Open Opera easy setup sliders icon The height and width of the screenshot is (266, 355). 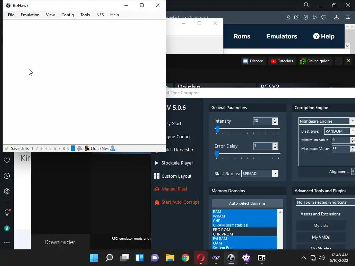tap(348, 17)
